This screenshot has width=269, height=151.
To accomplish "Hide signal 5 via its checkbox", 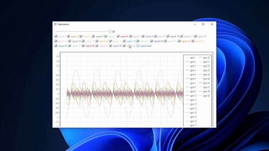I will point(105,36).
